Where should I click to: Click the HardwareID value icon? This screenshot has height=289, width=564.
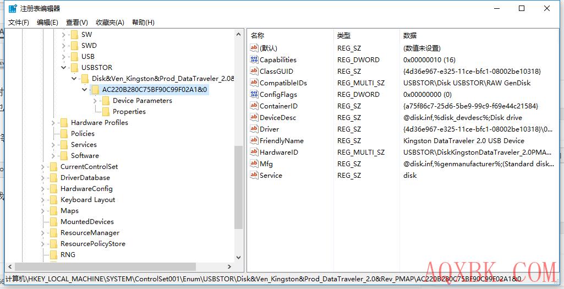254,152
